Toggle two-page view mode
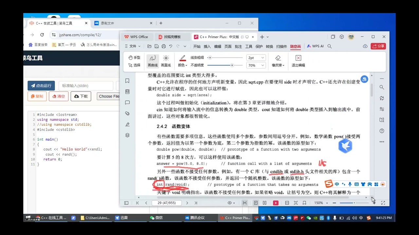The image size is (419, 235). point(264,203)
